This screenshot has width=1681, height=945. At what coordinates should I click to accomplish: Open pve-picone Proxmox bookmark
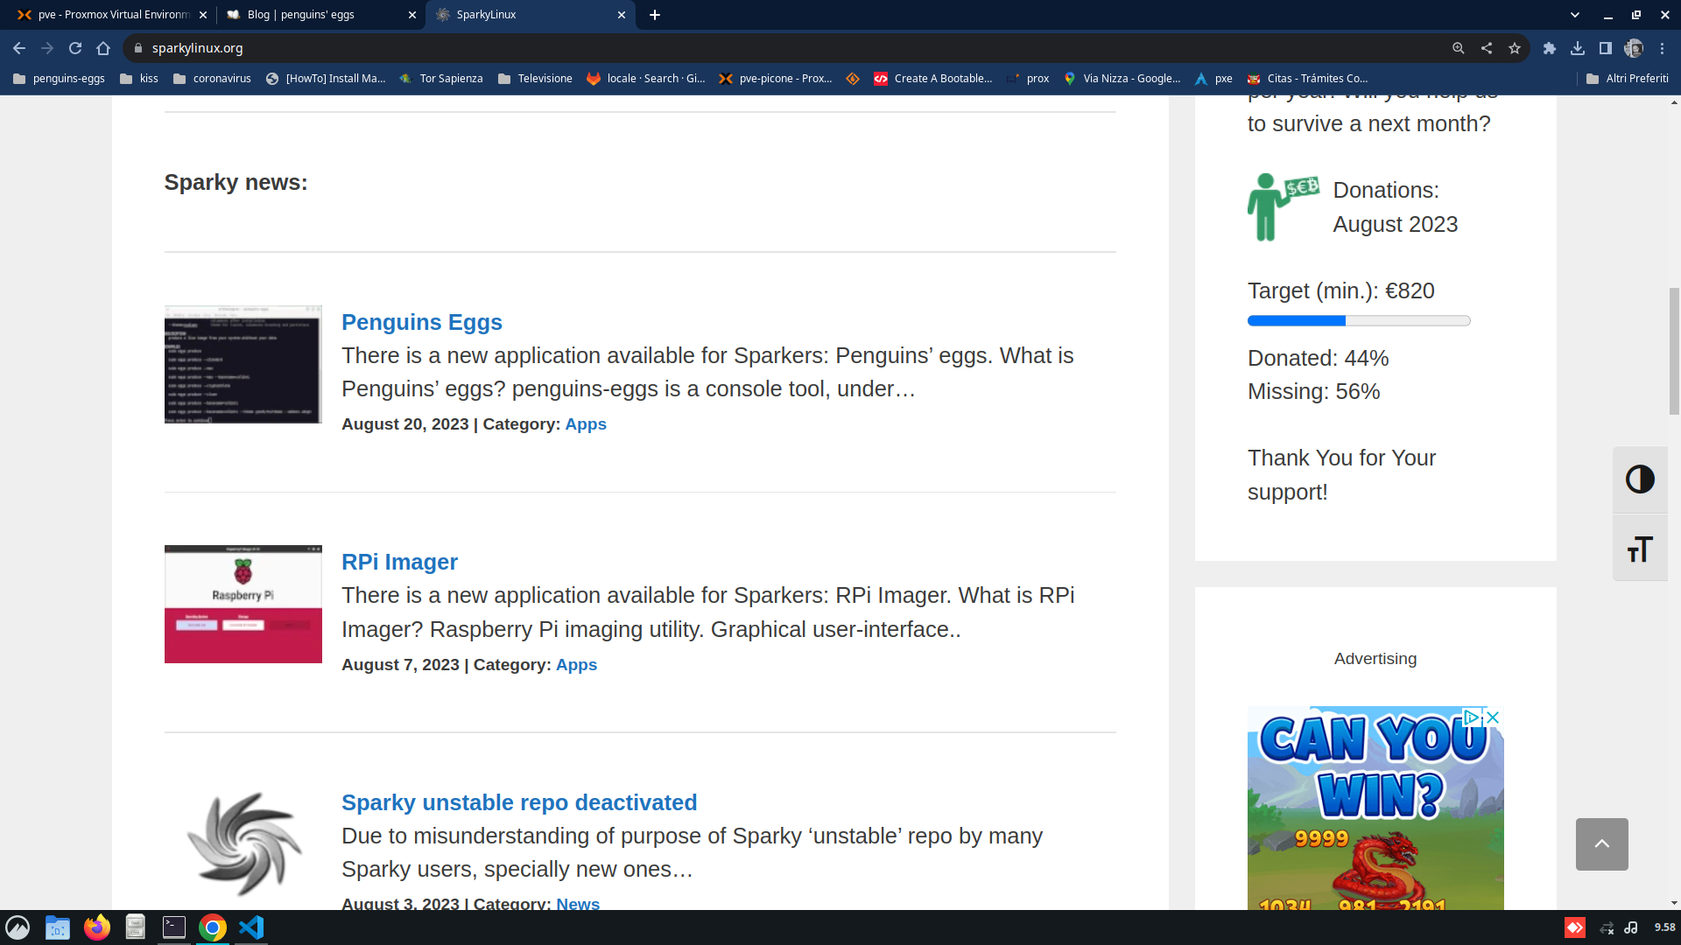[776, 79]
